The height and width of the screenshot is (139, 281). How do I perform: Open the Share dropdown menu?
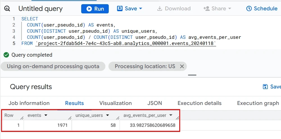click(x=217, y=9)
